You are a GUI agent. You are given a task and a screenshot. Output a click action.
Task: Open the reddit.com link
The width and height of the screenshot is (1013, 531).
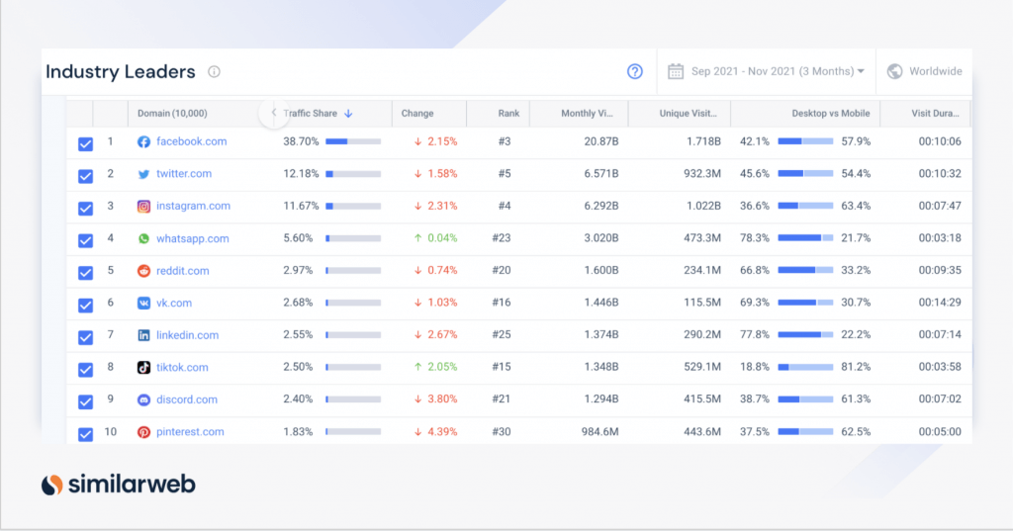(x=182, y=271)
